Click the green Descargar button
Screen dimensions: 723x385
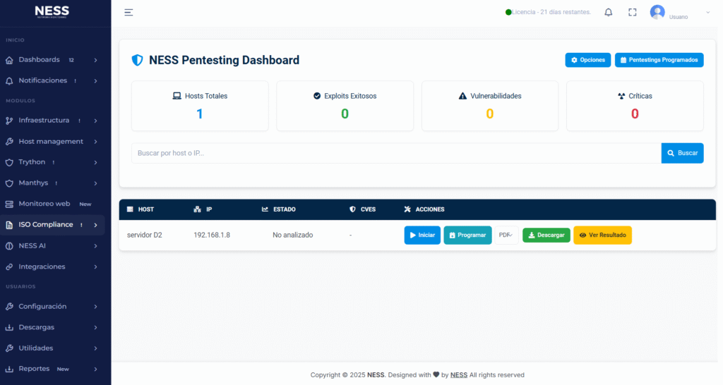(x=546, y=236)
